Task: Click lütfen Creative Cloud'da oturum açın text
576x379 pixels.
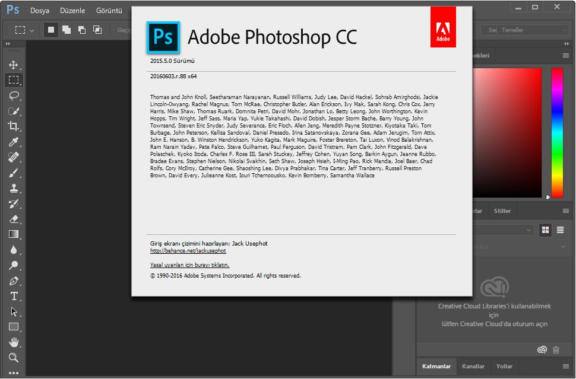Action: click(495, 324)
